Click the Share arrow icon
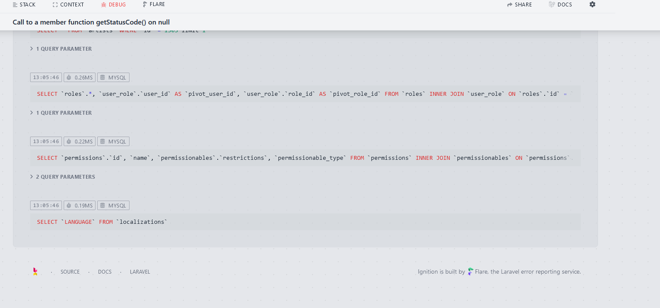Viewport: 660px width, 308px height. (510, 5)
